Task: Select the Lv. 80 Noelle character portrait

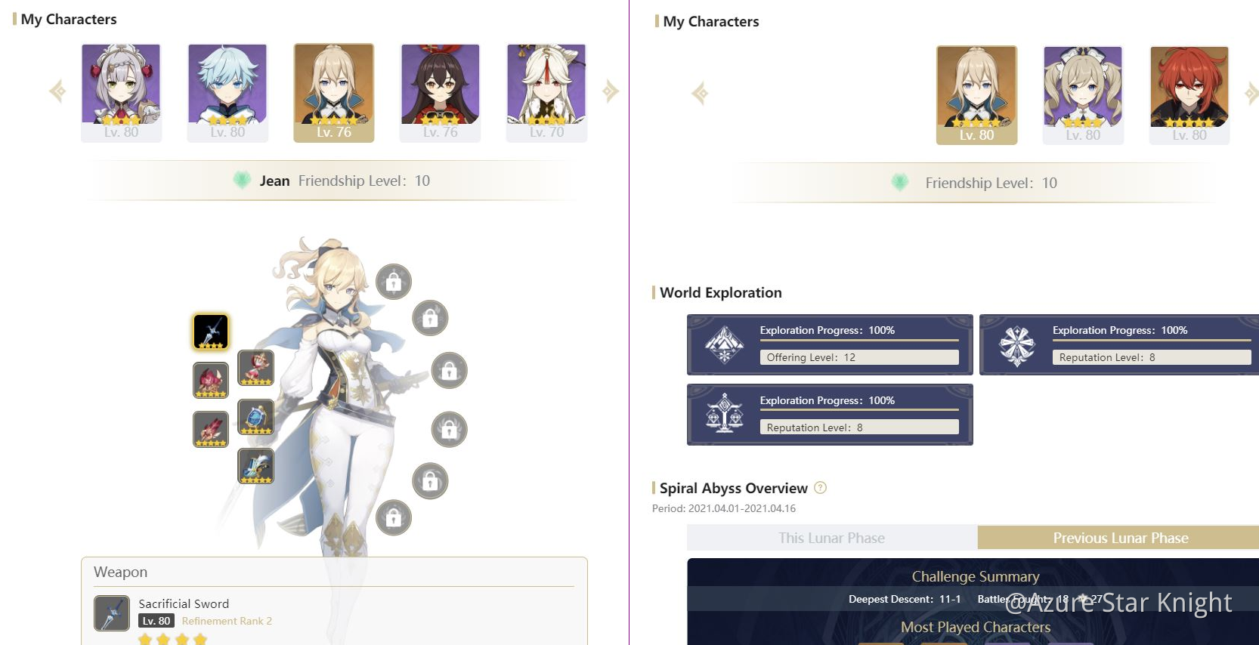Action: (121, 93)
